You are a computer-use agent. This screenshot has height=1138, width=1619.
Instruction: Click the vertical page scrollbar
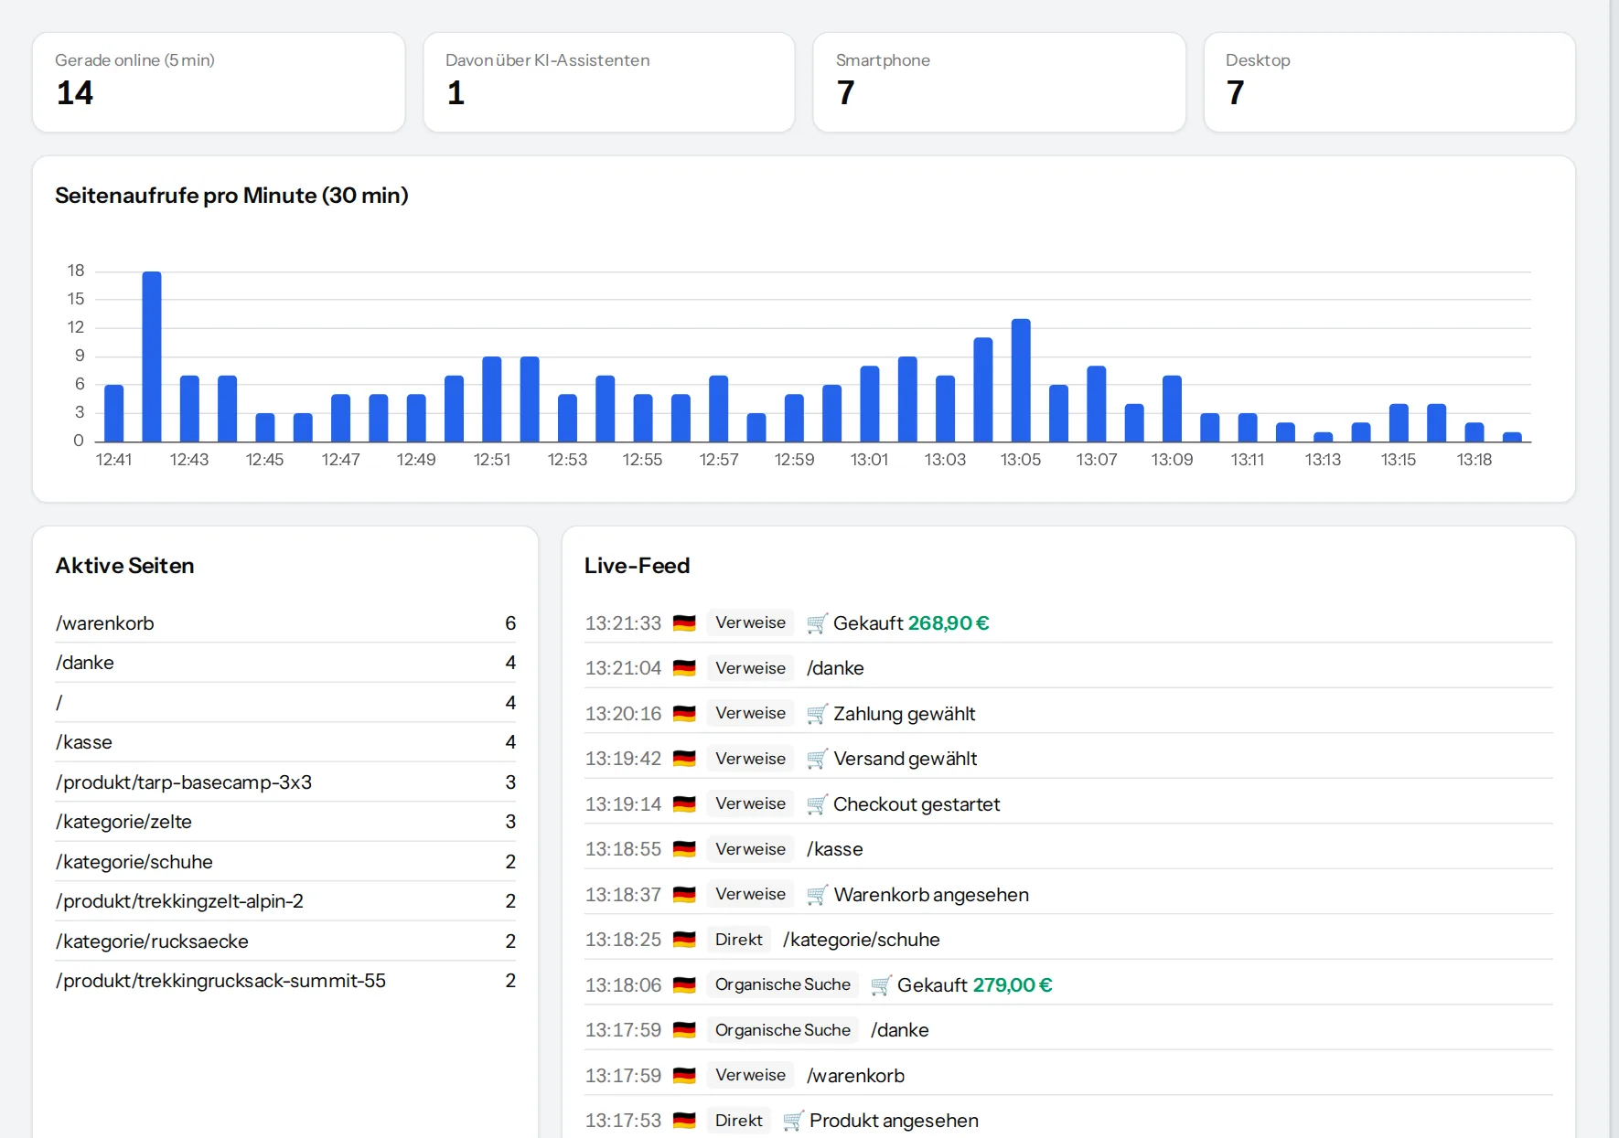pyautogui.click(x=1614, y=569)
